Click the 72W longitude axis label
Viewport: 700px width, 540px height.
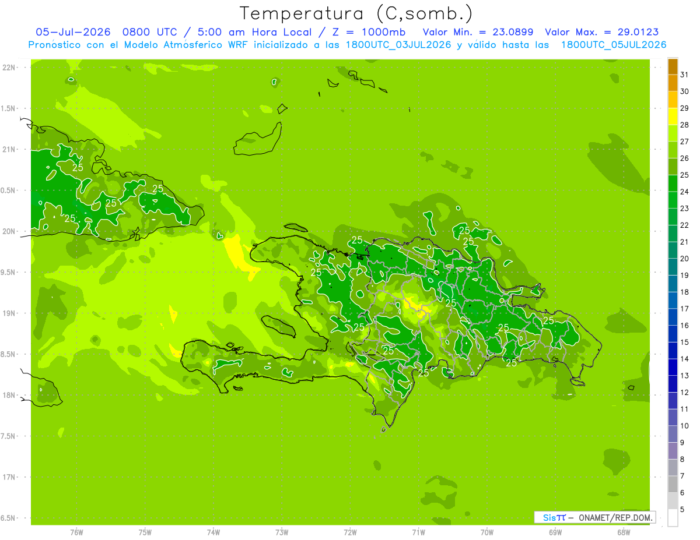coord(350,532)
